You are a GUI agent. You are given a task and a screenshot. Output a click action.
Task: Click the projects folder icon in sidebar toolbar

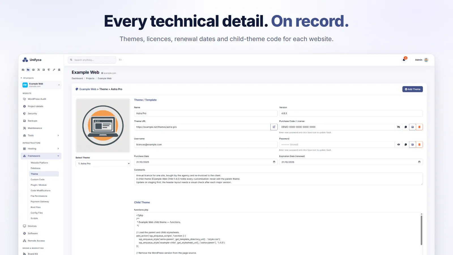click(x=28, y=70)
